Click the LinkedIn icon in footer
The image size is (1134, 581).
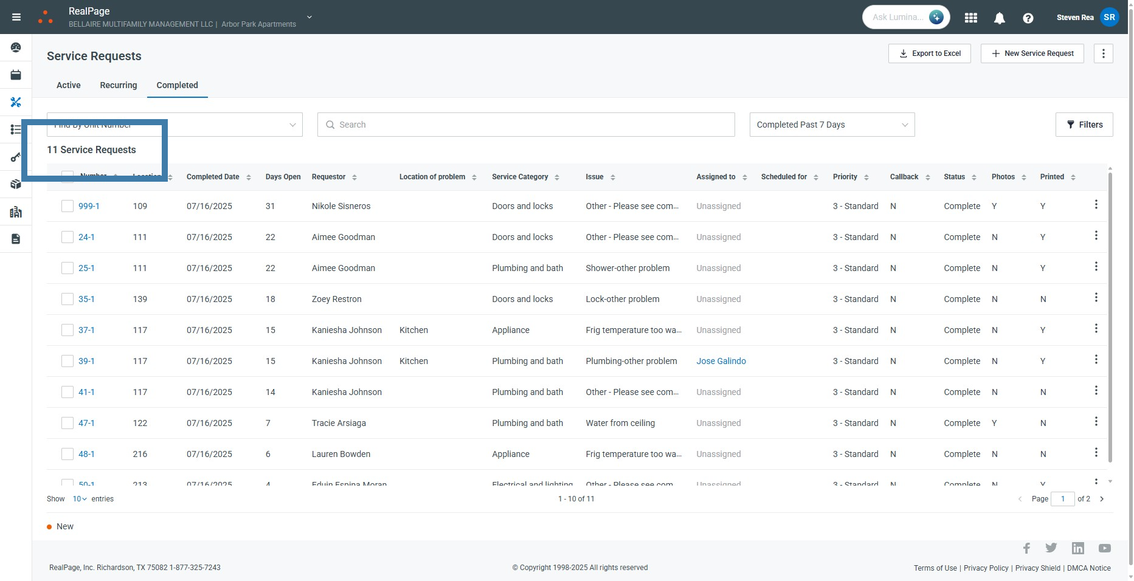[1077, 548]
